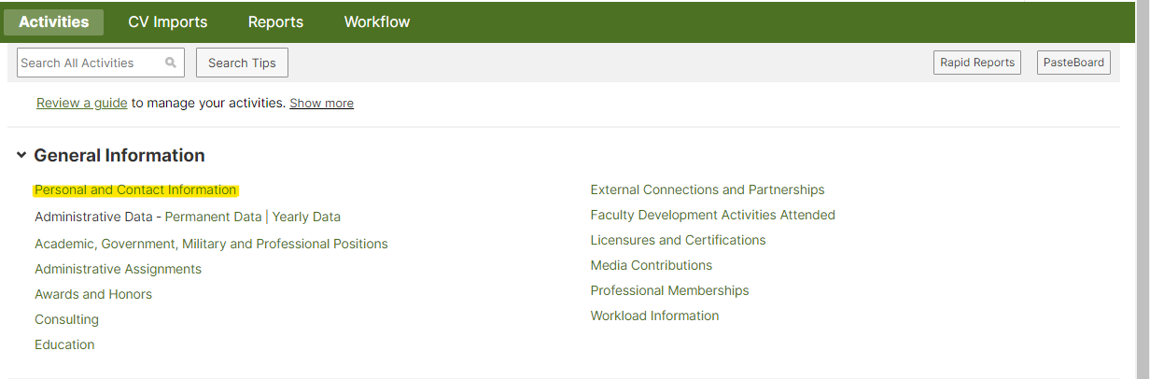
Task: Click the search magnifier icon
Action: [171, 63]
